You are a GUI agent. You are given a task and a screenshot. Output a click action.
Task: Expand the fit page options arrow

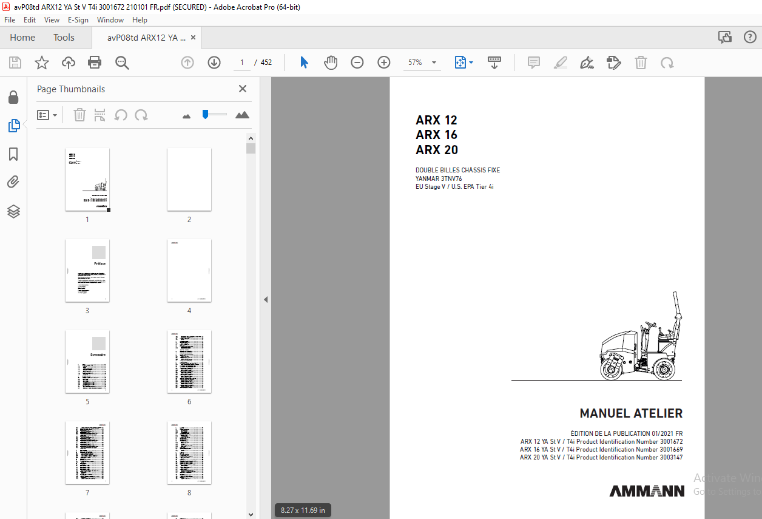[x=471, y=63]
